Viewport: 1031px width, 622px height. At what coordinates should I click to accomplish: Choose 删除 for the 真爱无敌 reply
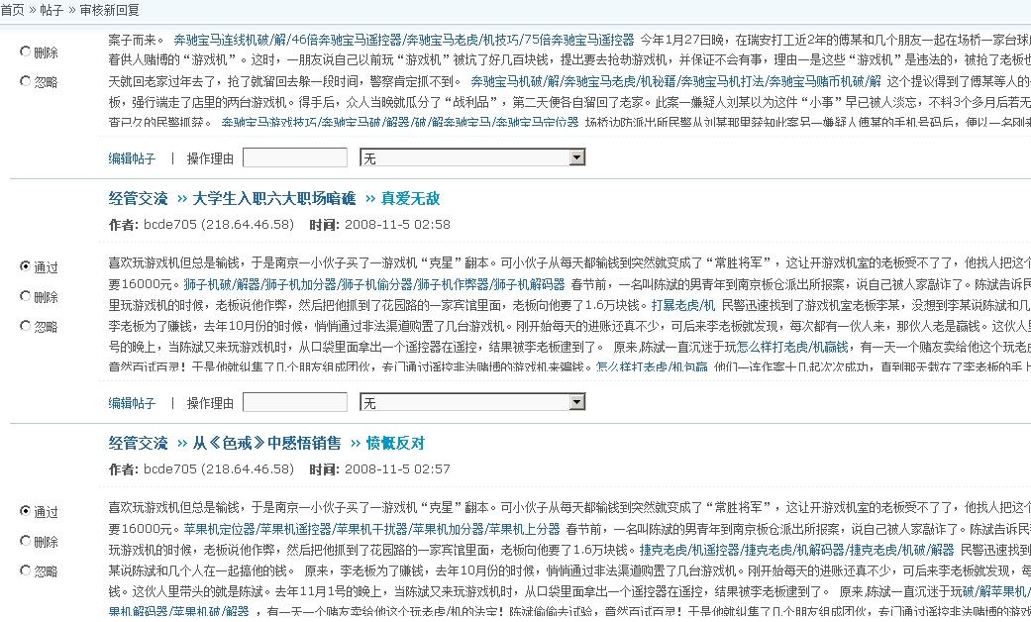coord(25,296)
